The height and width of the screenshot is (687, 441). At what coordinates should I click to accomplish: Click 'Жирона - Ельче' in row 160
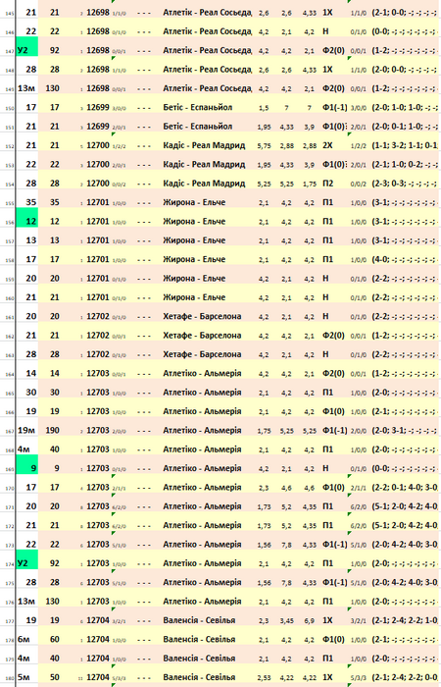pyautogui.click(x=194, y=297)
